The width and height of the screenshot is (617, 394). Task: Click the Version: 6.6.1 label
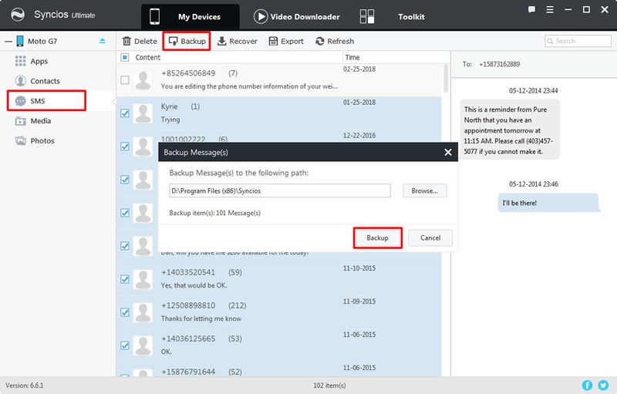pyautogui.click(x=25, y=386)
